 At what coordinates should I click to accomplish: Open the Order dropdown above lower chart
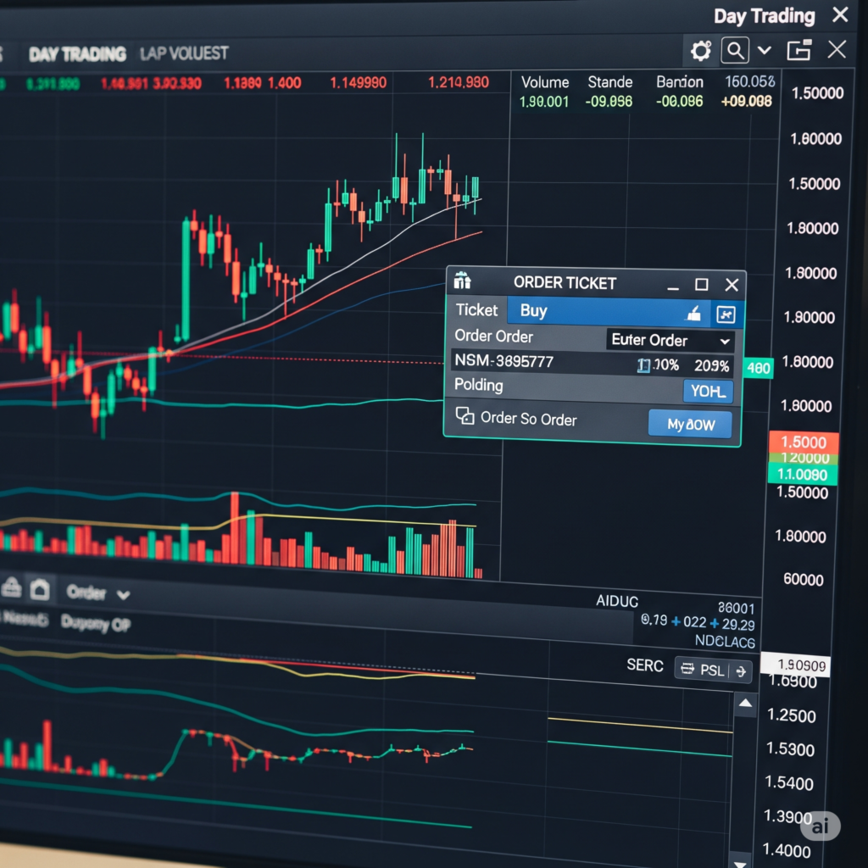click(97, 593)
